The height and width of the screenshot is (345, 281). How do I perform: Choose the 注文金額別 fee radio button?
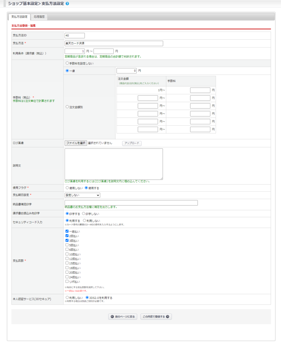(x=67, y=107)
